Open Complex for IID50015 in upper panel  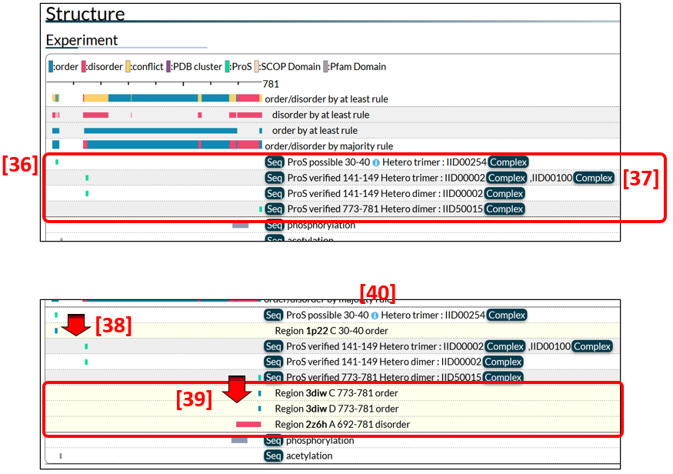point(505,209)
